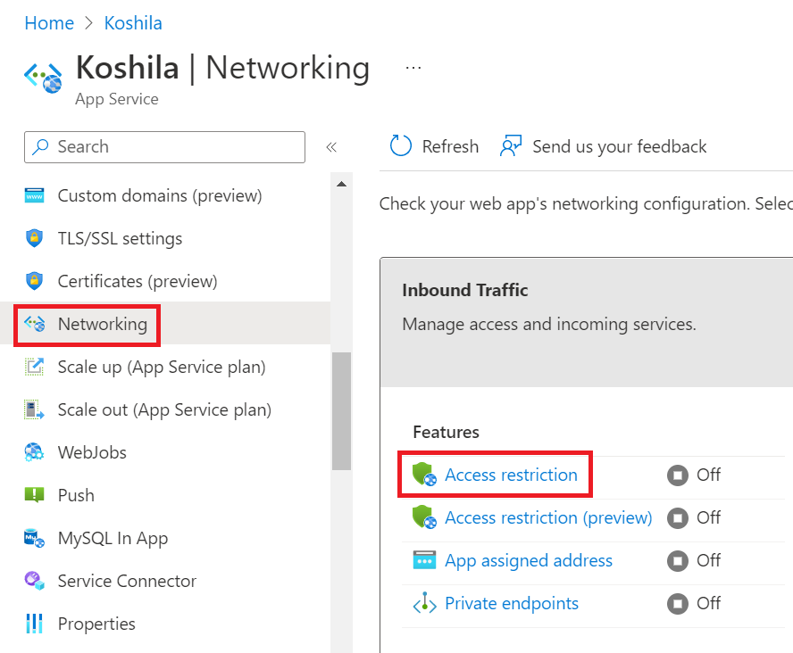Click the Service Connector icon
The height and width of the screenshot is (653, 793).
coord(35,581)
